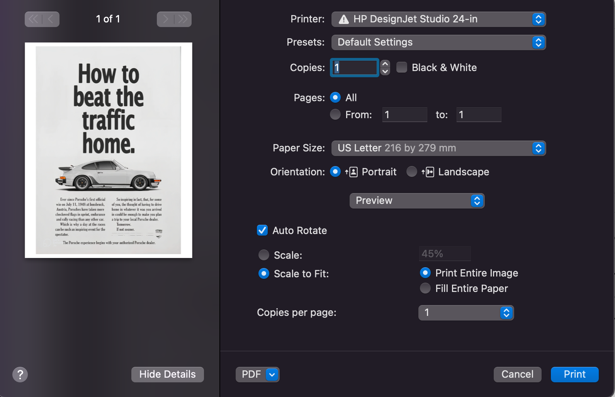Cancel the print dialog
Image resolution: width=615 pixels, height=397 pixels.
pos(517,375)
